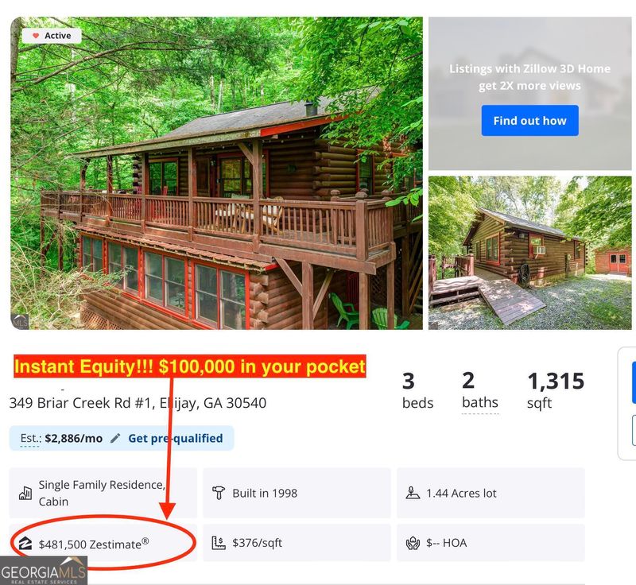Click the hammer icon beside Built in 1998
The height and width of the screenshot is (585, 636).
point(219,494)
